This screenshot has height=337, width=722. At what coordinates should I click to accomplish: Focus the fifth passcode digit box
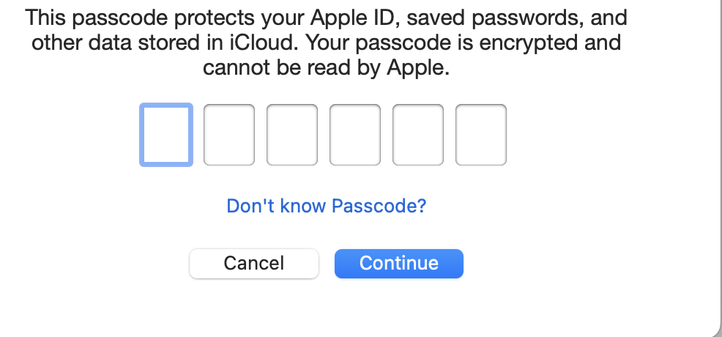(x=418, y=135)
